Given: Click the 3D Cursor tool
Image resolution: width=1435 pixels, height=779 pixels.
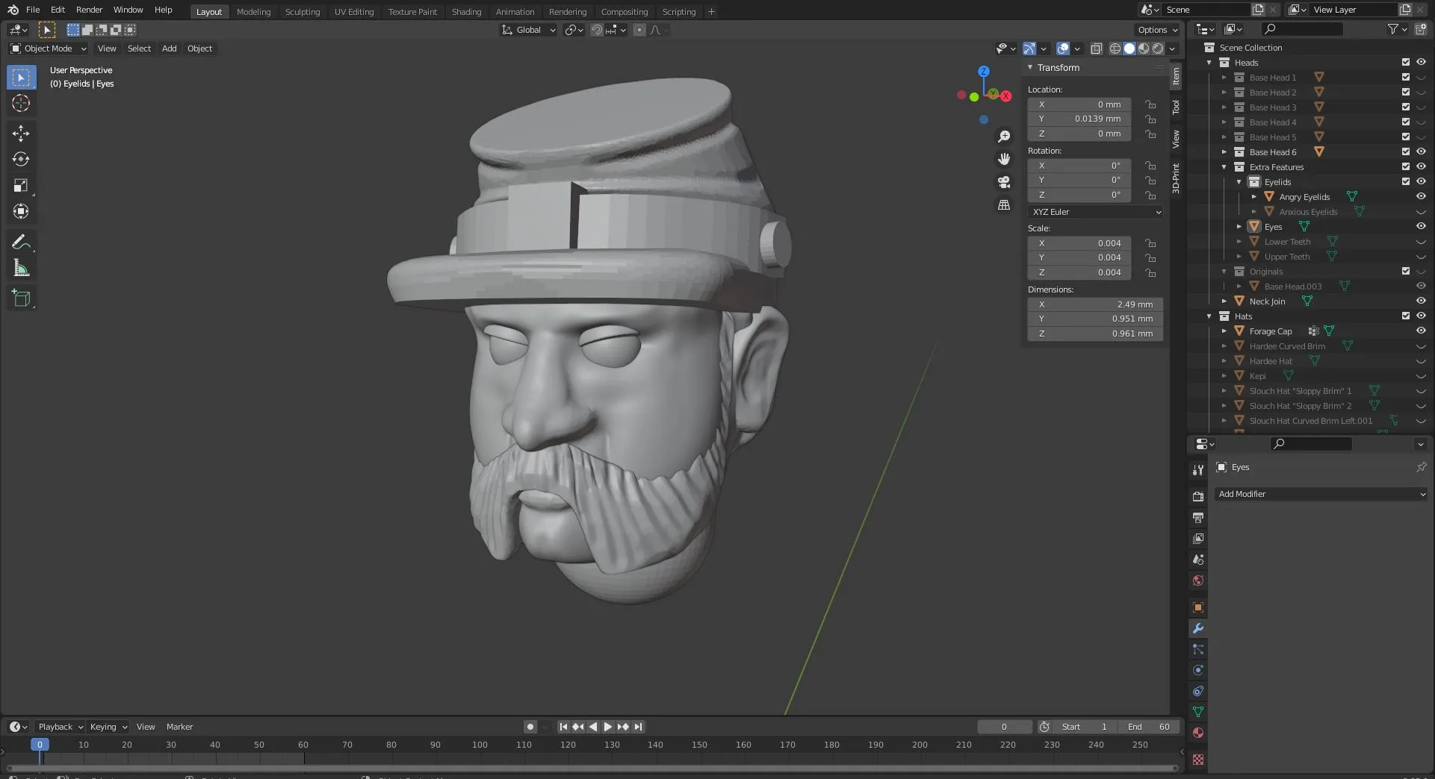Looking at the screenshot, I should [x=21, y=103].
